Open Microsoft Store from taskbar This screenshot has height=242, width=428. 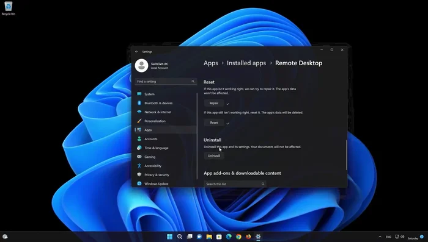click(219, 237)
